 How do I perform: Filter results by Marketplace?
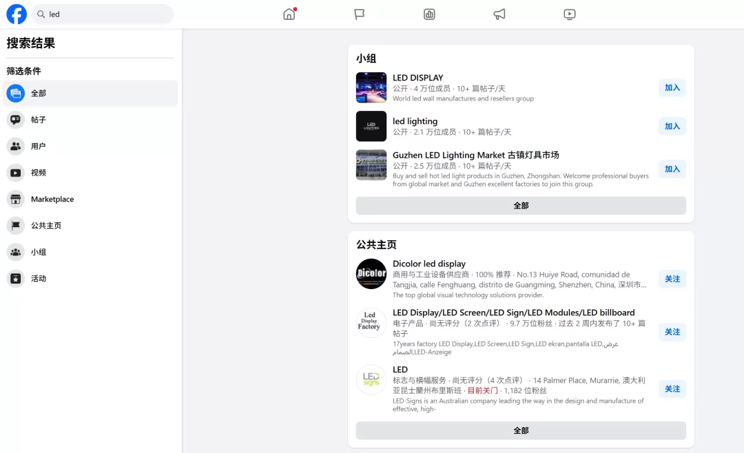pos(52,199)
